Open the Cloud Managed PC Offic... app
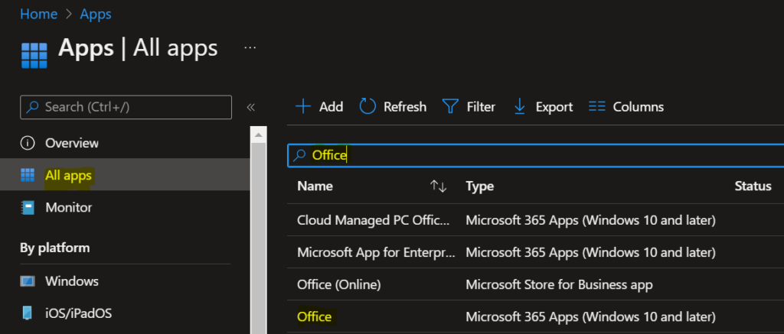 pyautogui.click(x=374, y=220)
